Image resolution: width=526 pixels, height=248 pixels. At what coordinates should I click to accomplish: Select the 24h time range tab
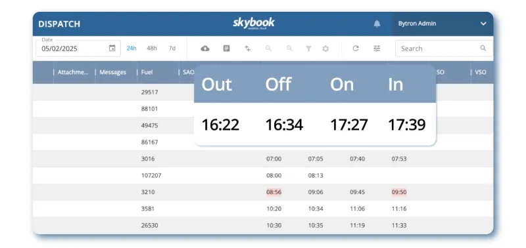131,48
